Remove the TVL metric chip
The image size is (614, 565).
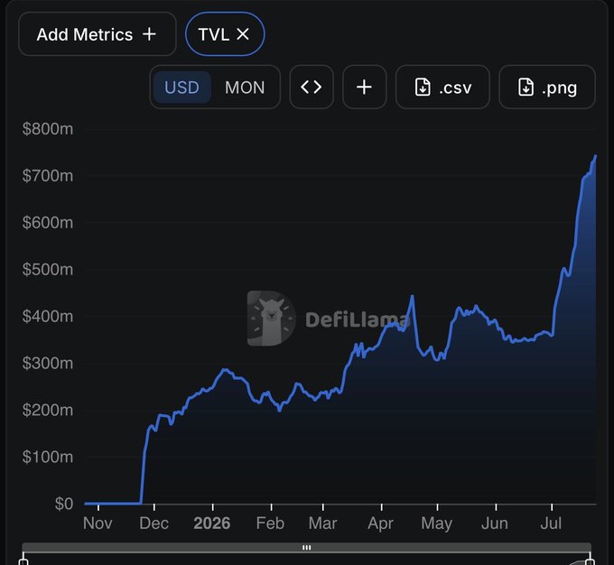[243, 34]
